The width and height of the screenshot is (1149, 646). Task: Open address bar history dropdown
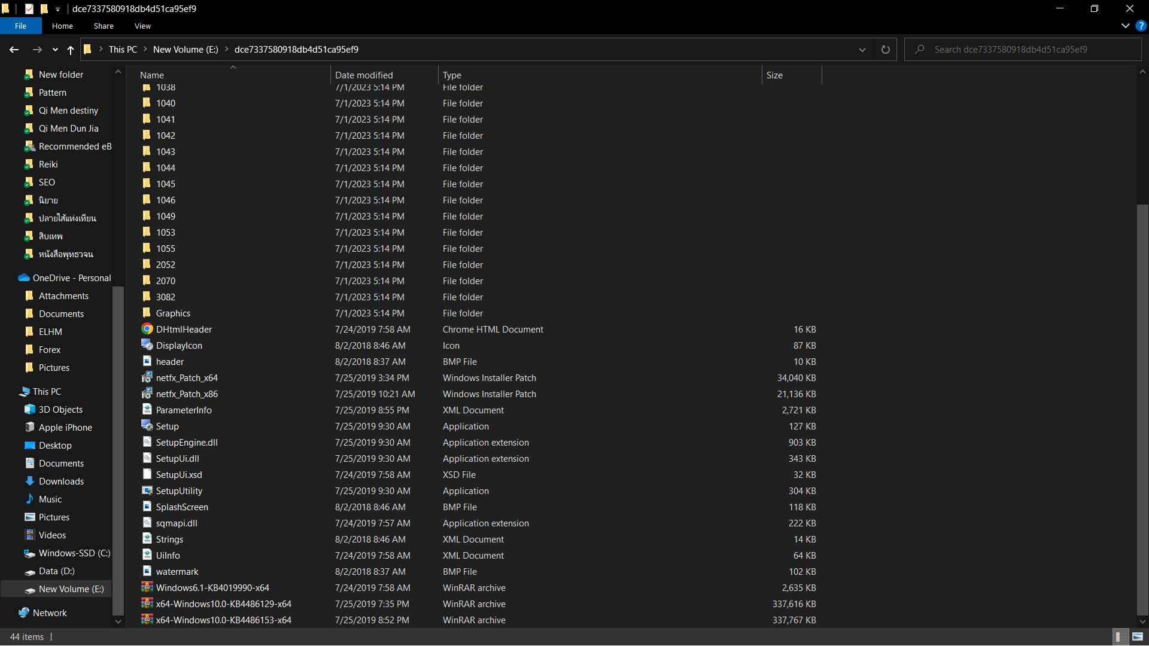862,50
